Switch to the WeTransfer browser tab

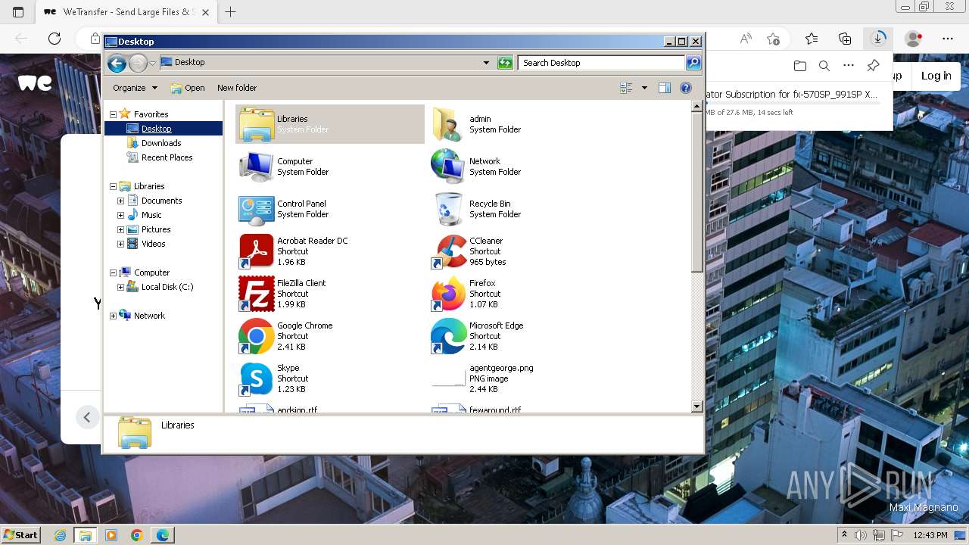coord(126,12)
